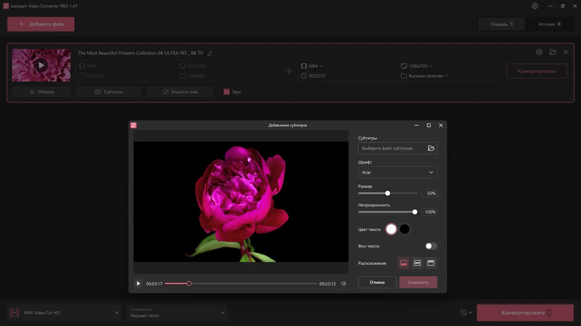The width and height of the screenshot is (581, 326).
Task: Open the Водяной знак watermark tool
Action: (180, 92)
